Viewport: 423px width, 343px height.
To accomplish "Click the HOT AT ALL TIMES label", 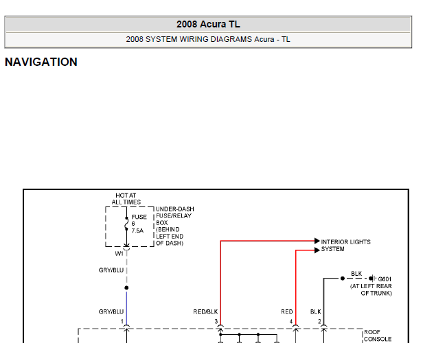I will [126, 198].
